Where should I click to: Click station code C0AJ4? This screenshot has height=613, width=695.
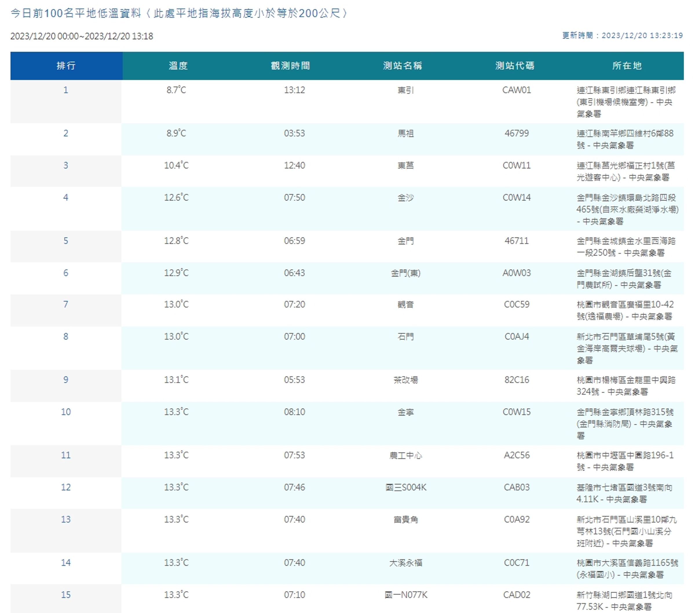pos(517,336)
